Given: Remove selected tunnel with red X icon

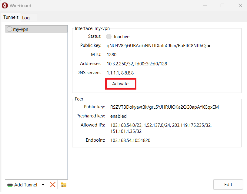Looking at the screenshot, I should point(53,185).
